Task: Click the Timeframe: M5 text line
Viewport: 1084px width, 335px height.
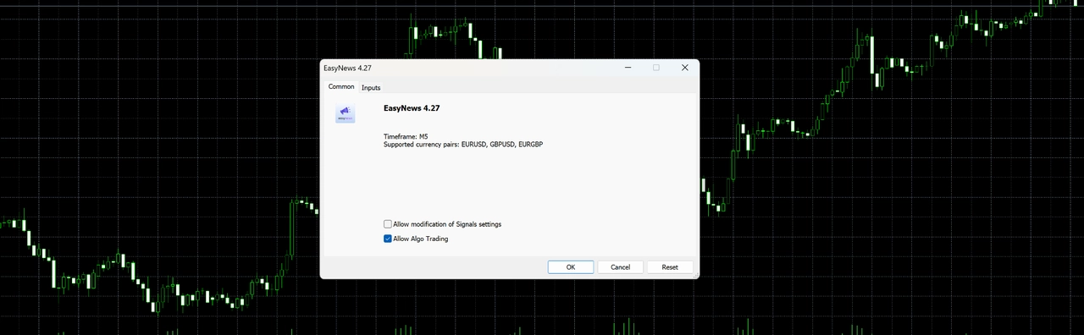Action: 406,136
